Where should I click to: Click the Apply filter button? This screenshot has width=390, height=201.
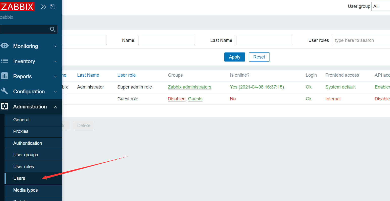tap(234, 57)
